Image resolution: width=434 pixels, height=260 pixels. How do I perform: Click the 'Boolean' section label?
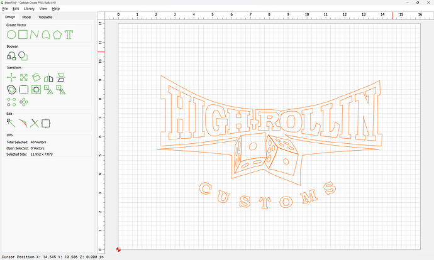13,46
